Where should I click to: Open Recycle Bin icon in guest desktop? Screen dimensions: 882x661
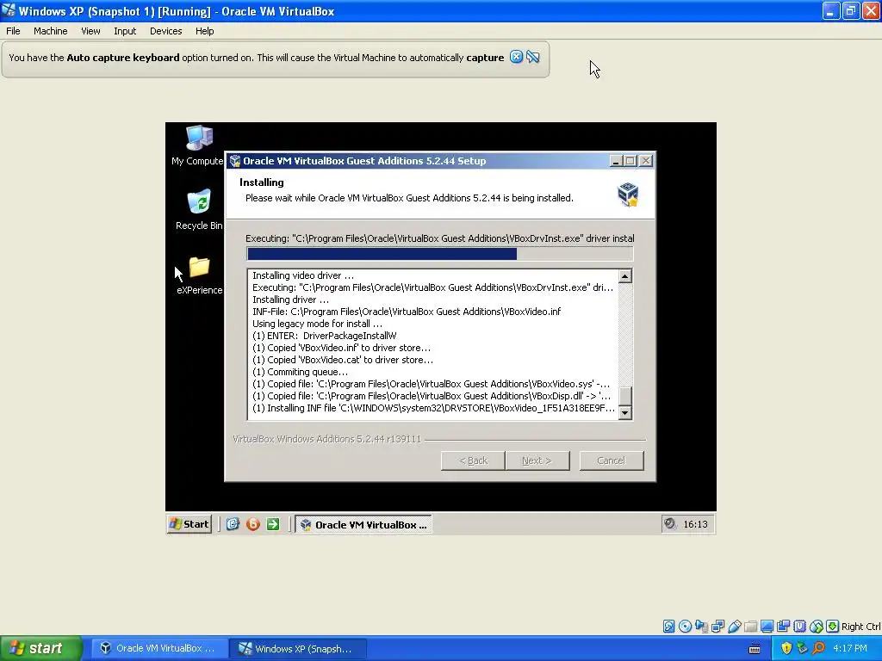pyautogui.click(x=199, y=209)
